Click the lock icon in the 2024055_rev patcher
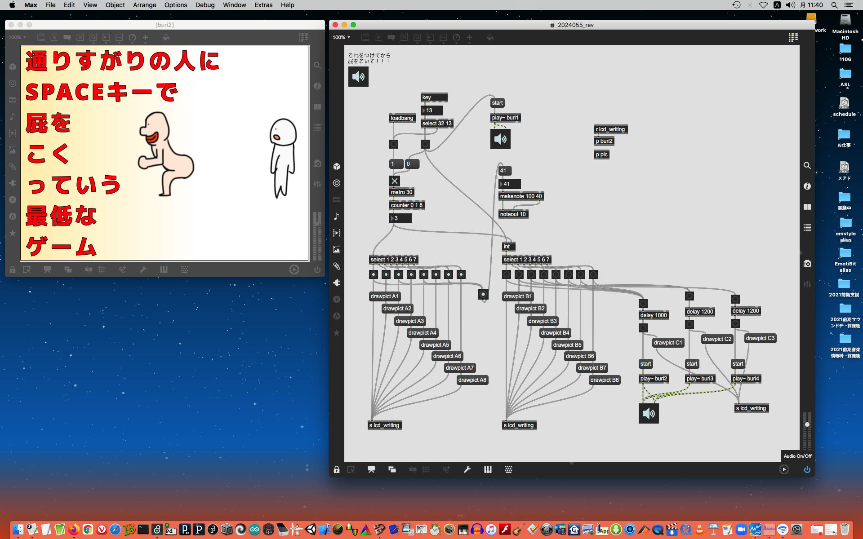Viewport: 863px width, 539px height. 337,469
